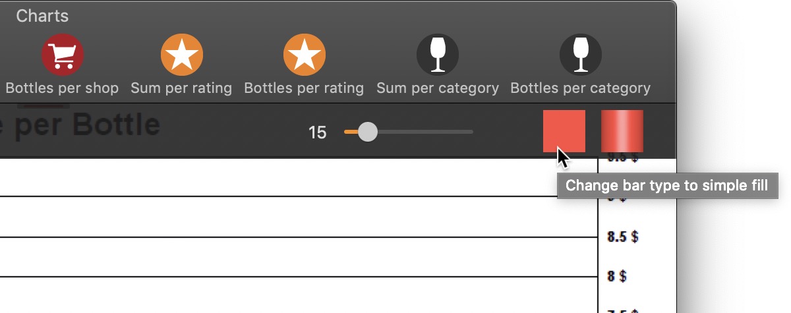791x313 pixels.
Task: Select the Sum per rating star icon
Action: coord(182,55)
